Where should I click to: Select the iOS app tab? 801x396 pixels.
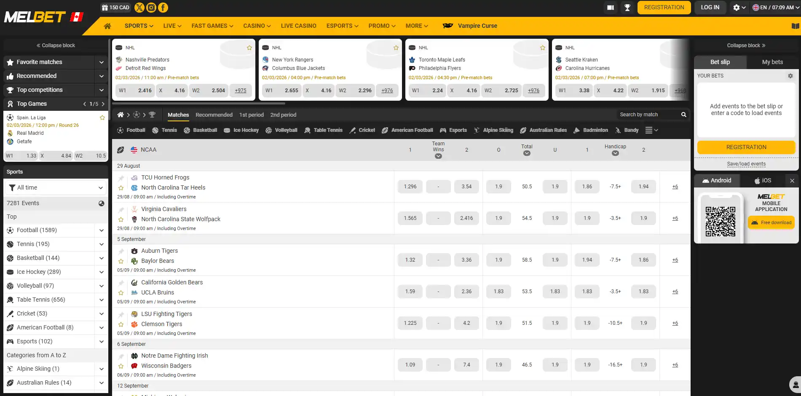point(763,180)
